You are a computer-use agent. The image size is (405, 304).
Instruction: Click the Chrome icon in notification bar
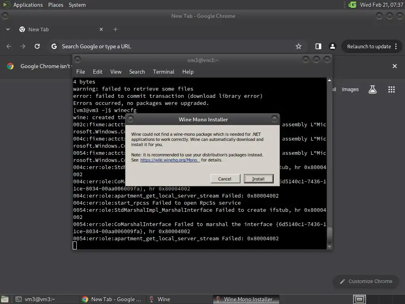(10, 66)
